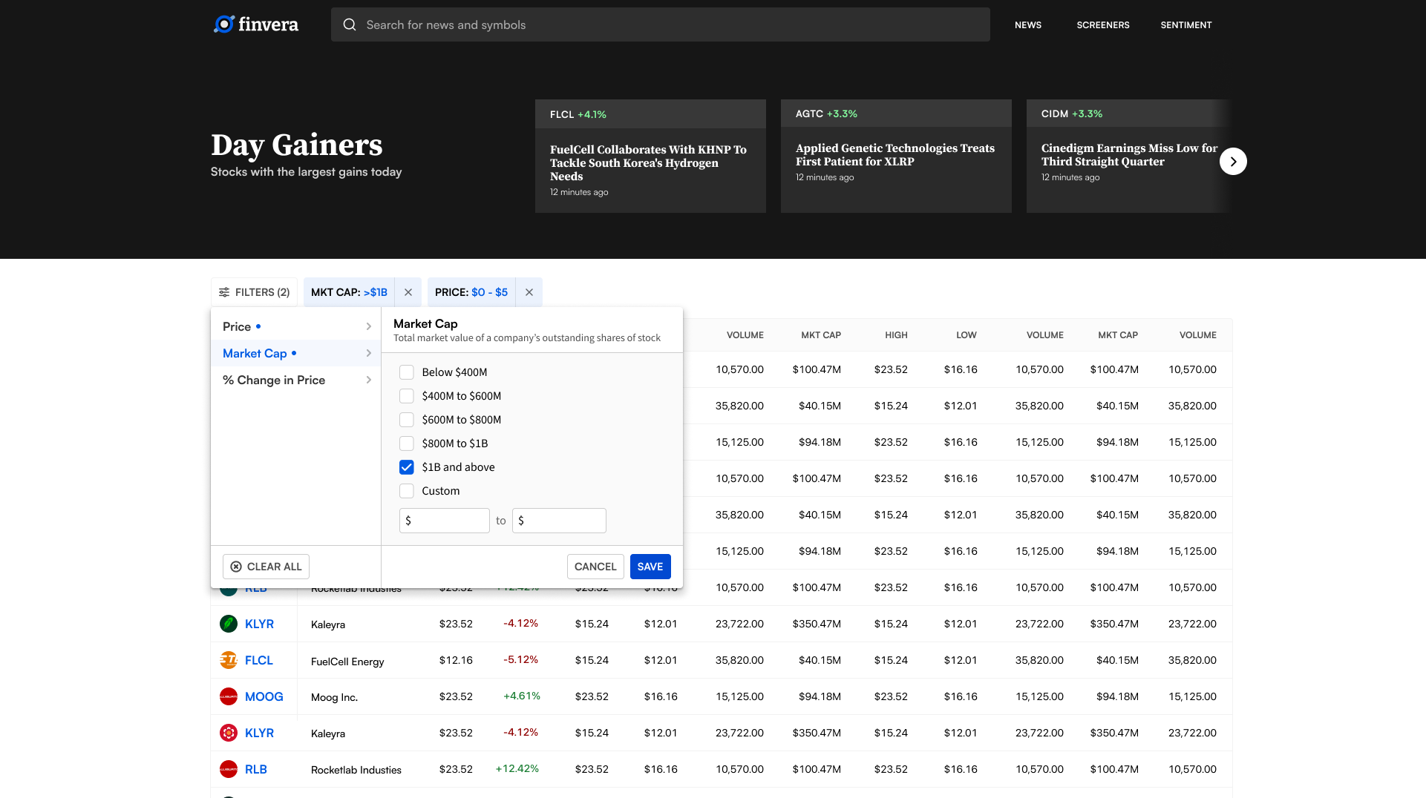Viewport: 1426px width, 798px height.
Task: Open the SCREENERS nav item
Action: 1102,24
